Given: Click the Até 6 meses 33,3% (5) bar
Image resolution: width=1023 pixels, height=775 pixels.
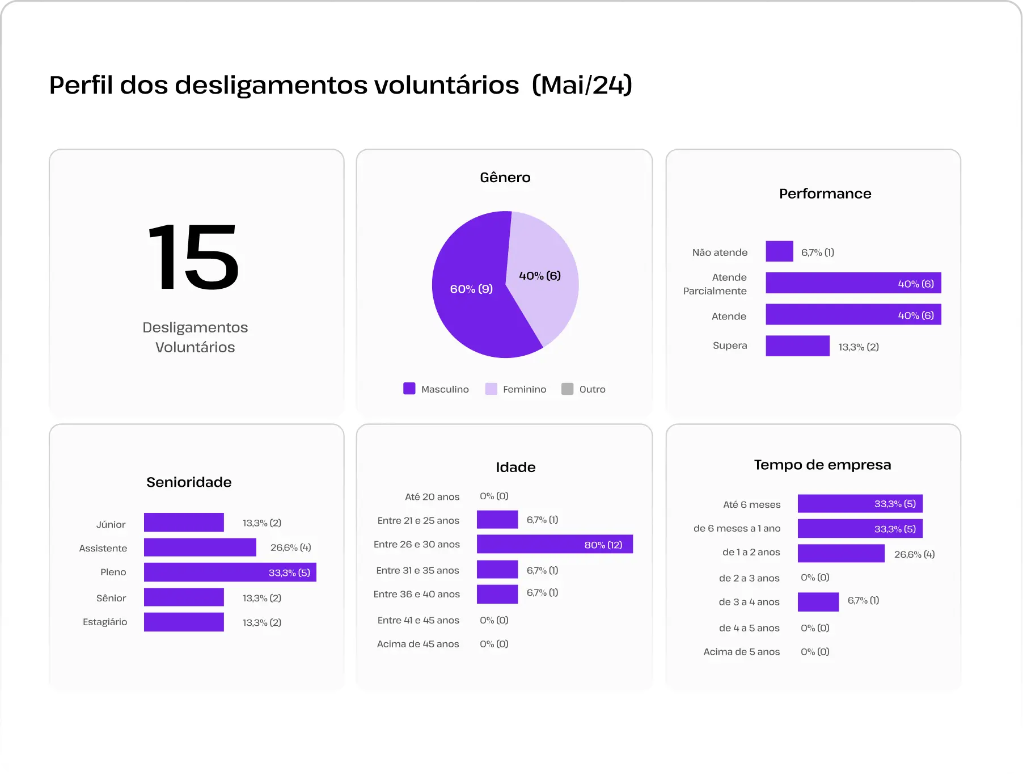Looking at the screenshot, I should [860, 504].
